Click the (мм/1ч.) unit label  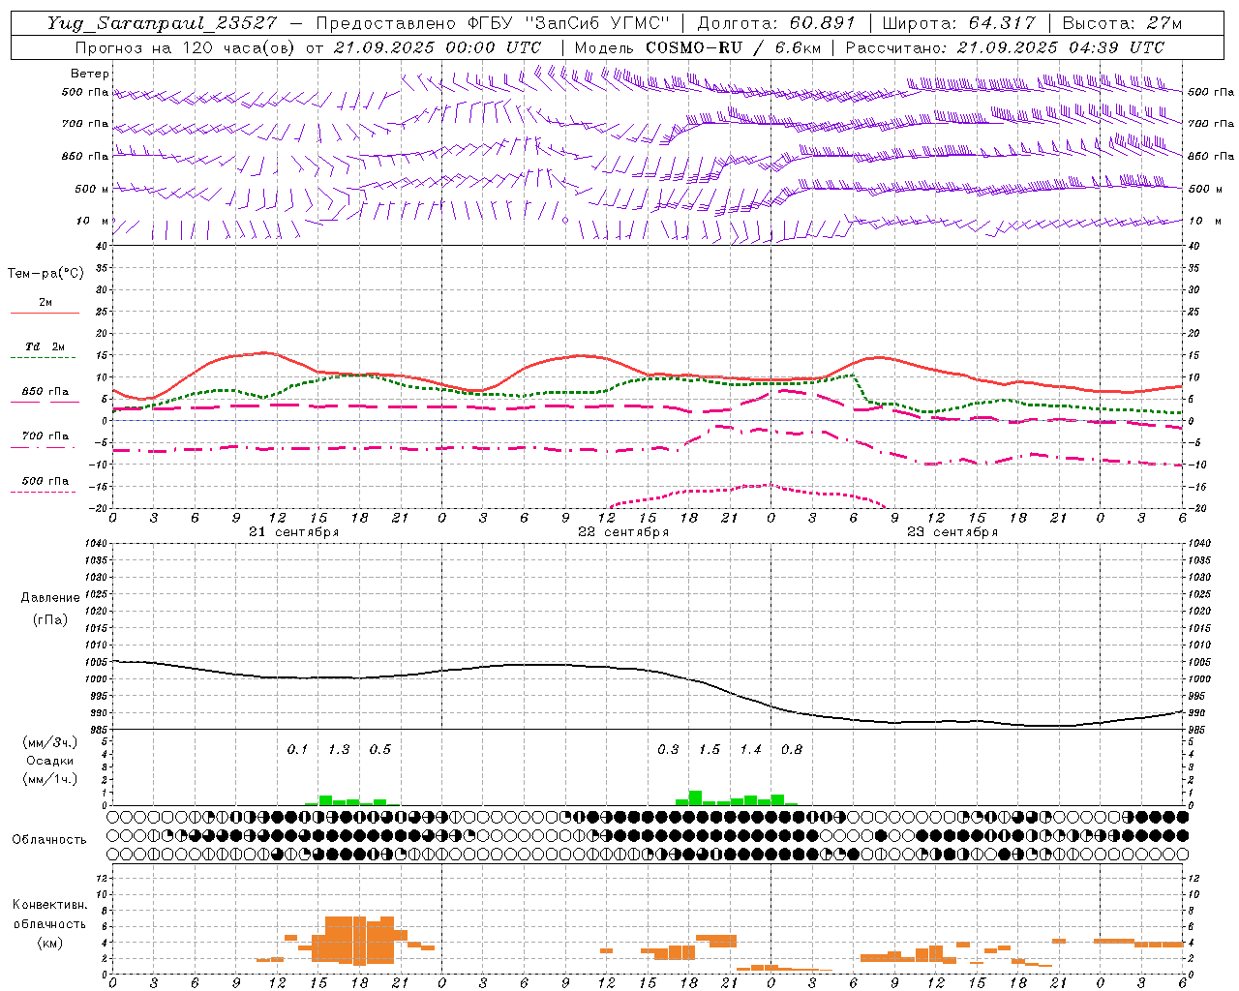(x=51, y=779)
